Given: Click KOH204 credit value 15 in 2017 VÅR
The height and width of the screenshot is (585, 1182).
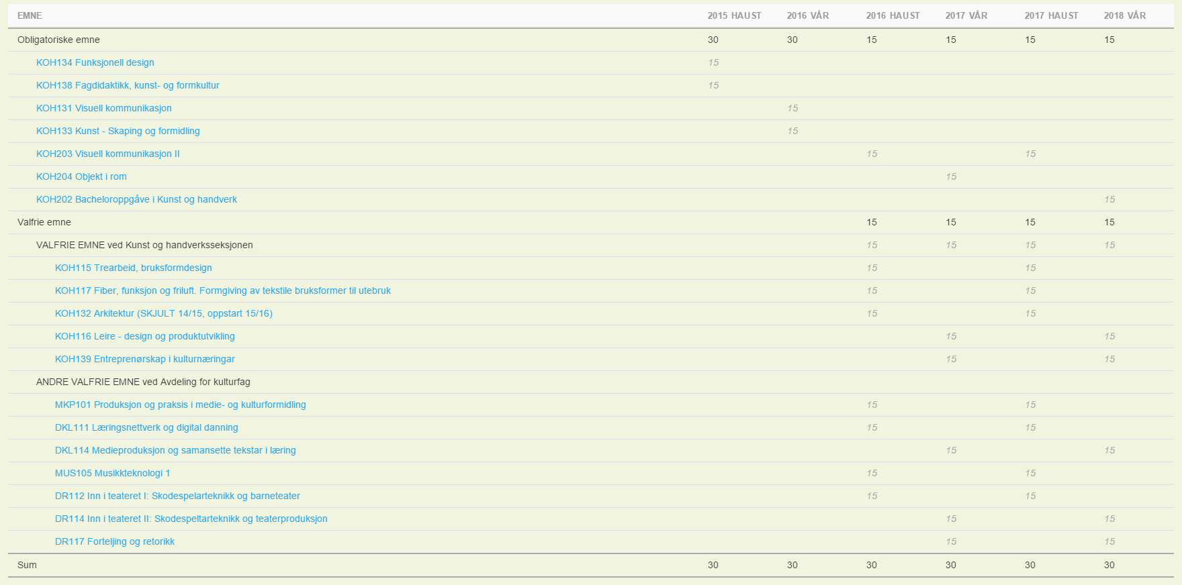Looking at the screenshot, I should point(951,176).
